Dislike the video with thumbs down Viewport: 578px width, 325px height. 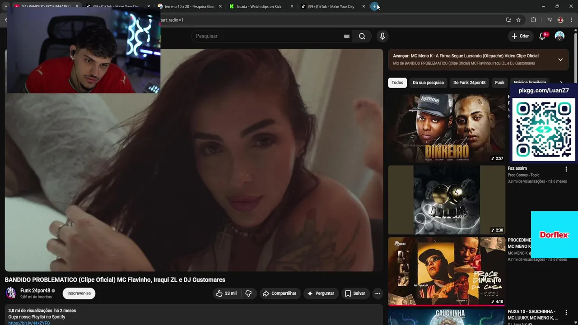pos(248,293)
